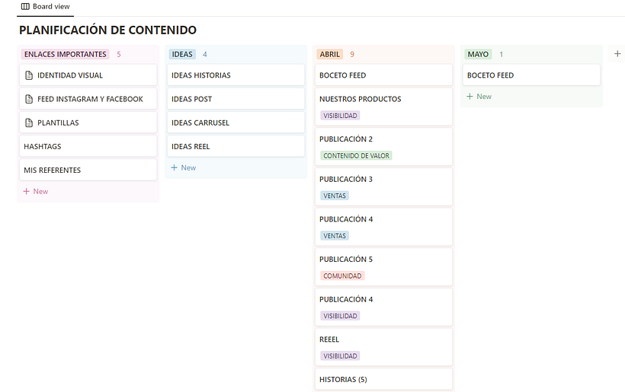The width and height of the screenshot is (625, 392).
Task: Open the PUBLICACIÓN 5 card
Action: pos(384,267)
